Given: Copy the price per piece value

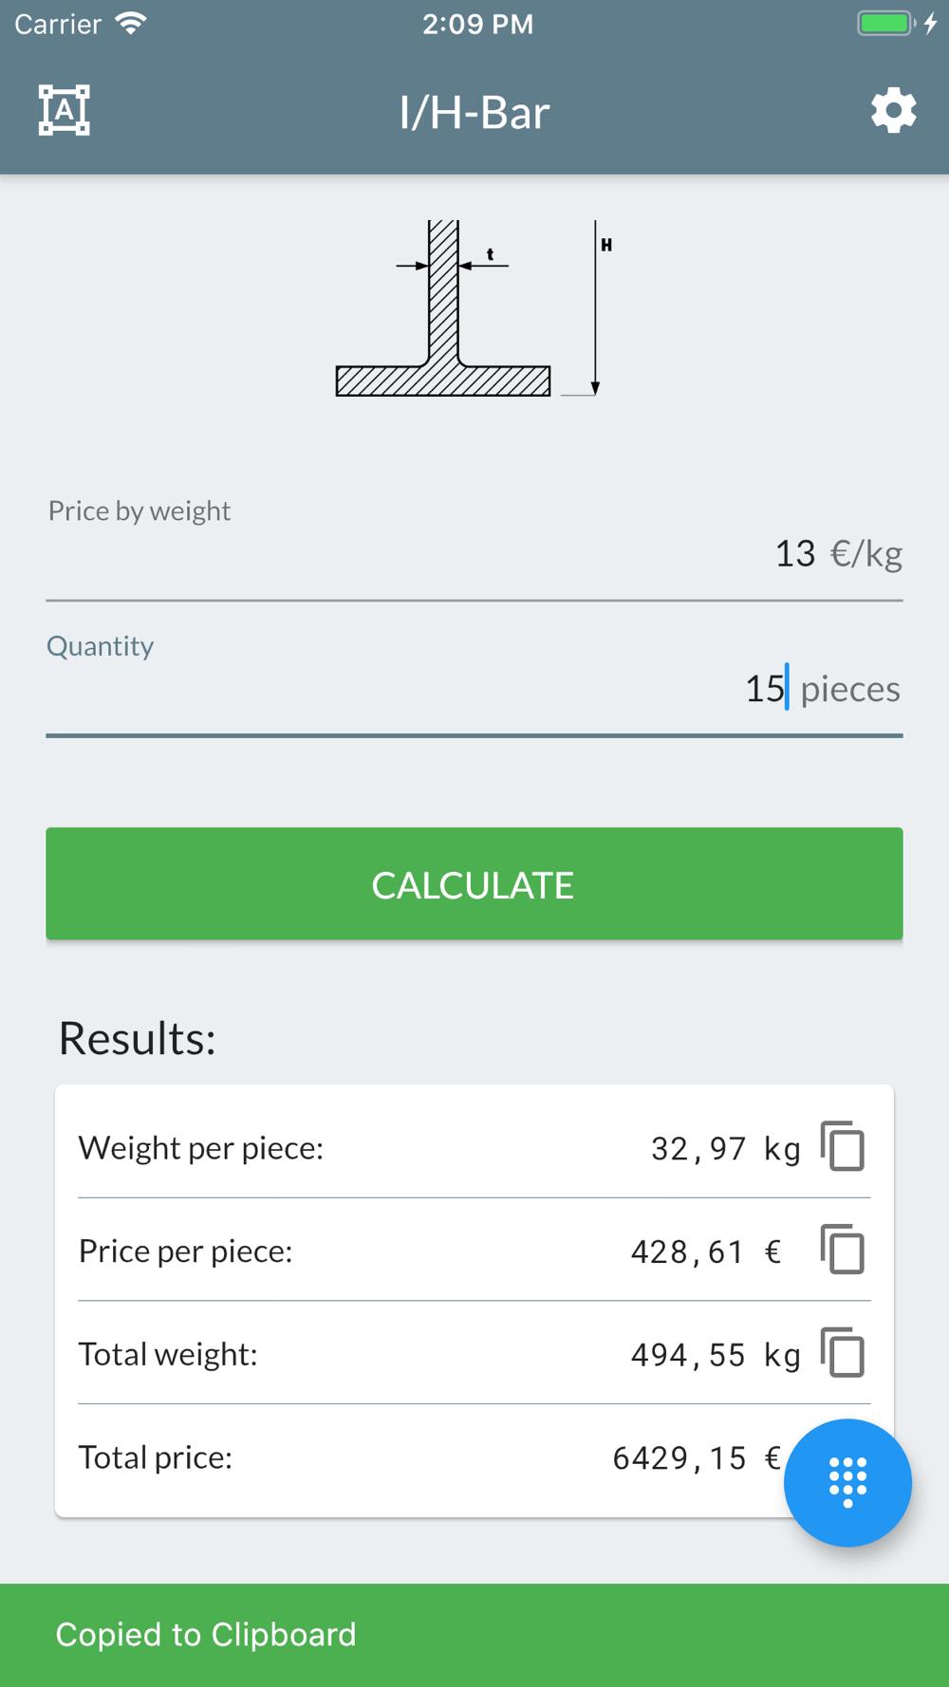Looking at the screenshot, I should click(843, 1249).
